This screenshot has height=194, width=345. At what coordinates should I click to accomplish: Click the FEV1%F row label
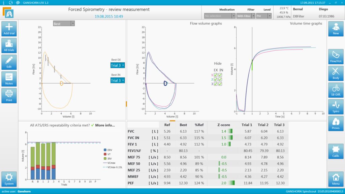(134, 151)
